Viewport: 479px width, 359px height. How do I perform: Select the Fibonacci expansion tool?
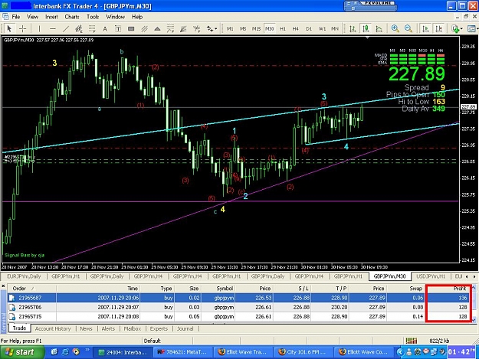(170, 28)
